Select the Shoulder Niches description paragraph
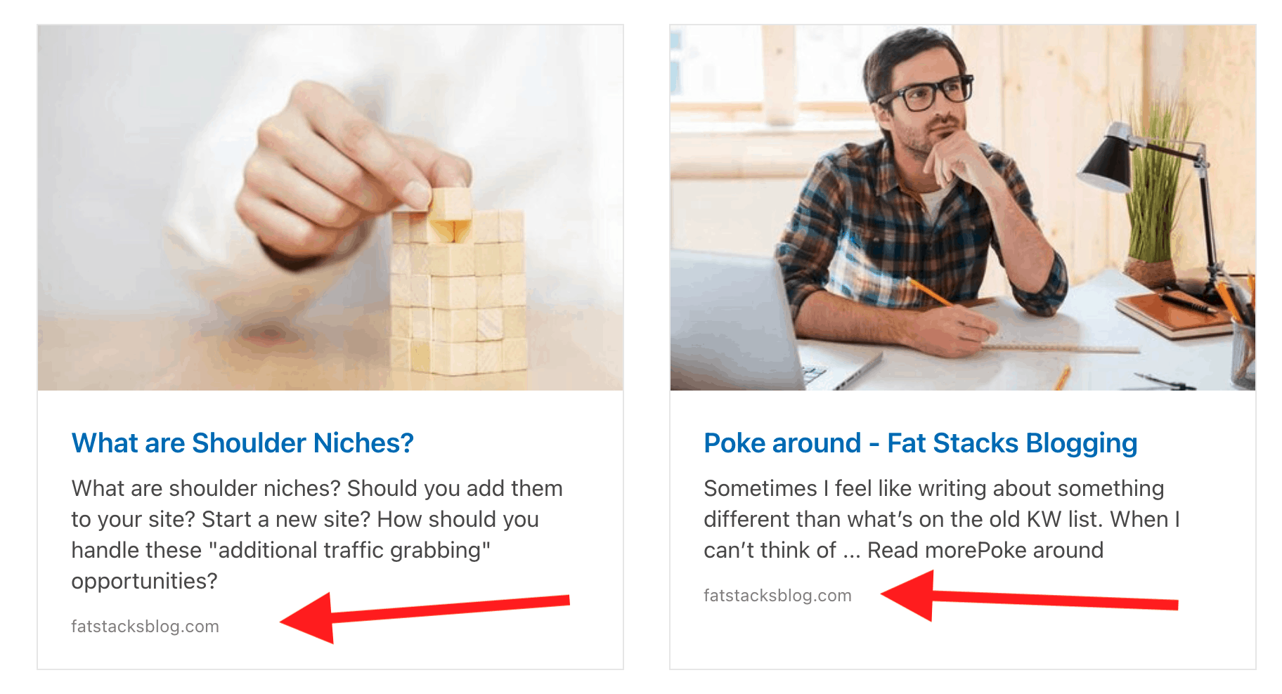 316,535
